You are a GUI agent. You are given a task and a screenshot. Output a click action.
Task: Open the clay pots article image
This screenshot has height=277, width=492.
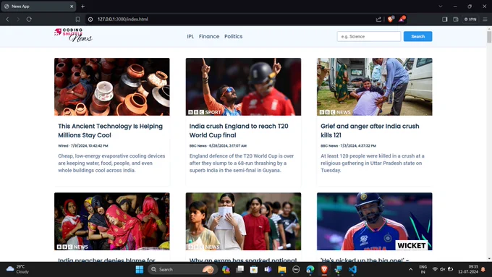click(112, 87)
